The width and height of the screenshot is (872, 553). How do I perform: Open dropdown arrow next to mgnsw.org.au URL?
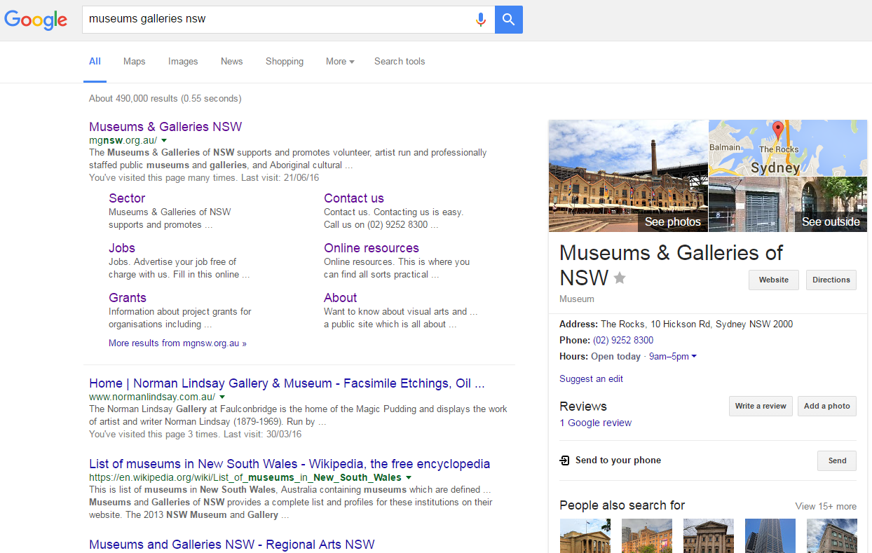click(164, 140)
